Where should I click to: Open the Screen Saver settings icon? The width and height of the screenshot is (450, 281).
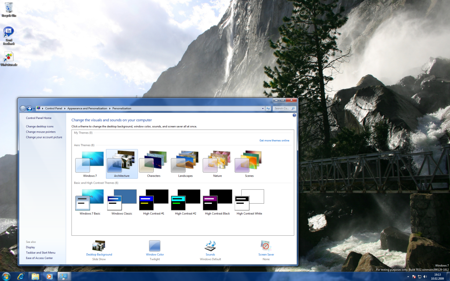point(266,246)
